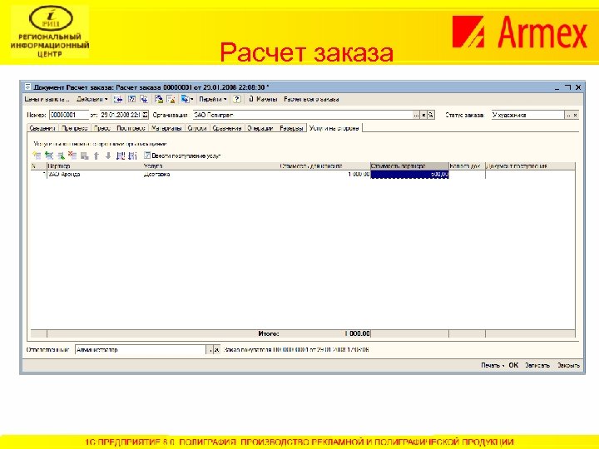Open selection for Статус заказа field
Screen dimensions: 599x449
[568, 115]
